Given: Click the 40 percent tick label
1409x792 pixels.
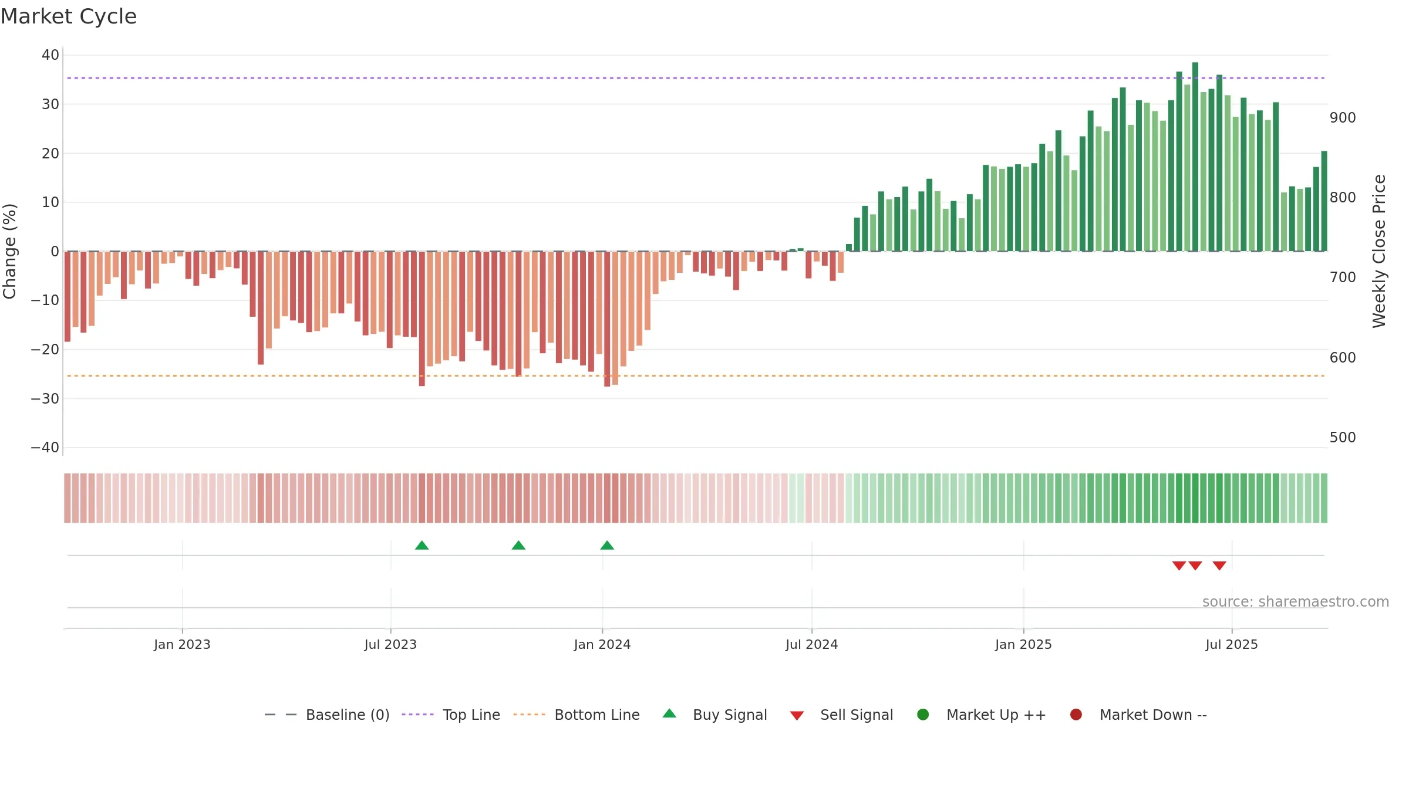Looking at the screenshot, I should pyautogui.click(x=50, y=55).
